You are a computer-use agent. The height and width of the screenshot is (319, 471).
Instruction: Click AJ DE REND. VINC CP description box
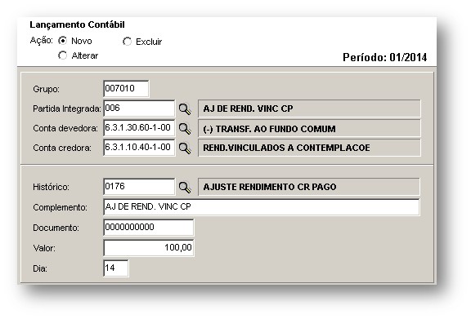pyautogui.click(x=309, y=109)
